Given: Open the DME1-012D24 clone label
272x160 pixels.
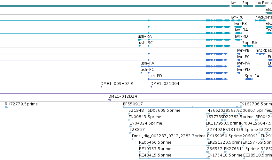Looking at the screenshot, I should pos(122,96).
